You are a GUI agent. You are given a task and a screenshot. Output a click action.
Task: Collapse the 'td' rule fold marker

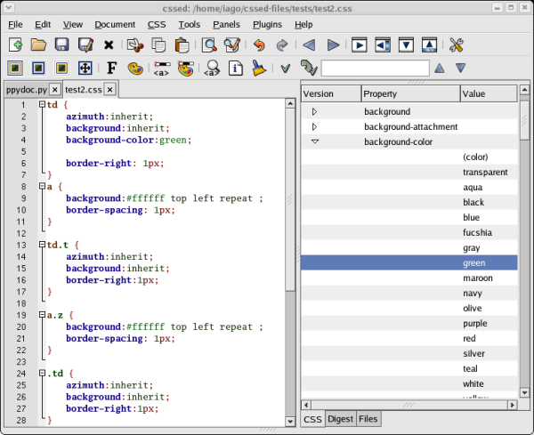[42, 105]
